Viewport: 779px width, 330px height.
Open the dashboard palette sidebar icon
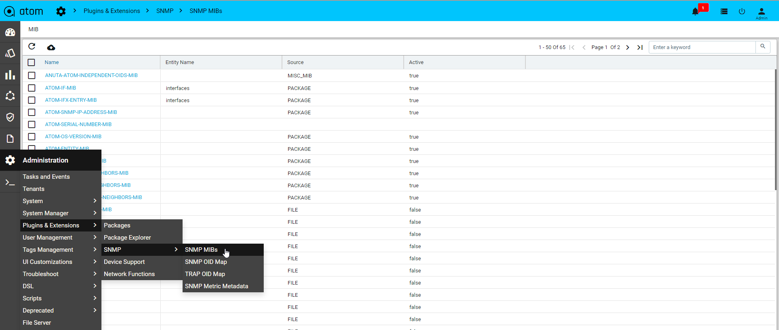point(10,32)
